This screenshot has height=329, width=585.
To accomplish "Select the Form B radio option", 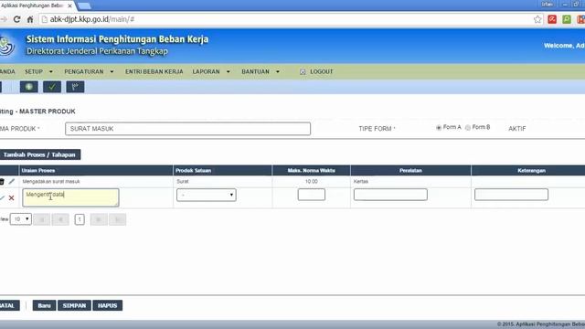I will click(x=468, y=128).
